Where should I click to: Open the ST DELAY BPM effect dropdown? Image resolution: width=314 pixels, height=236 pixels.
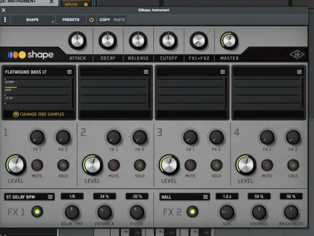(x=29, y=197)
